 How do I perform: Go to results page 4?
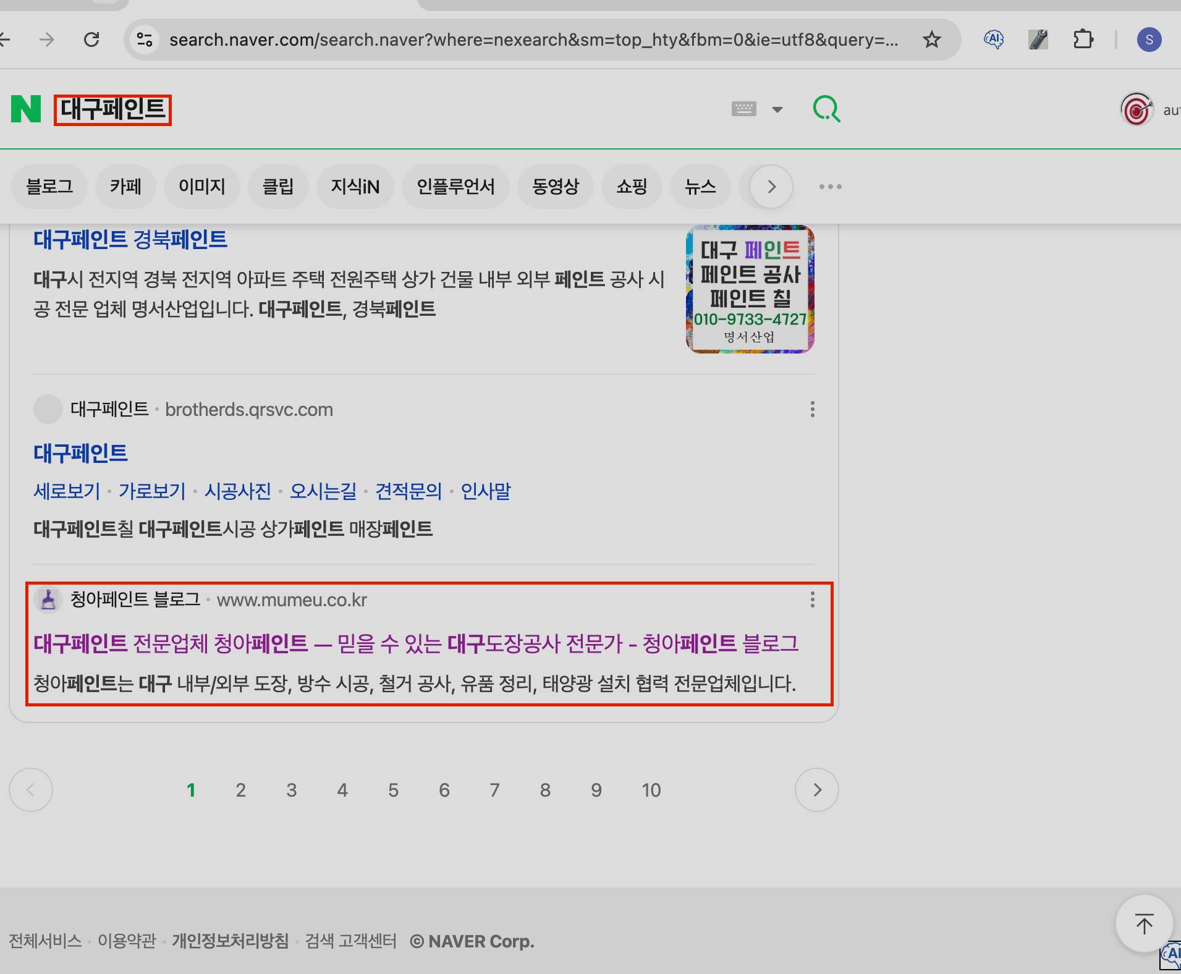(x=342, y=790)
